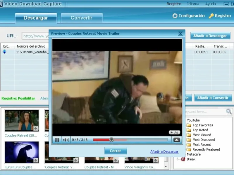Screen dimensions: 234x175
Task: Click the Transc... column header
Action: (221, 46)
